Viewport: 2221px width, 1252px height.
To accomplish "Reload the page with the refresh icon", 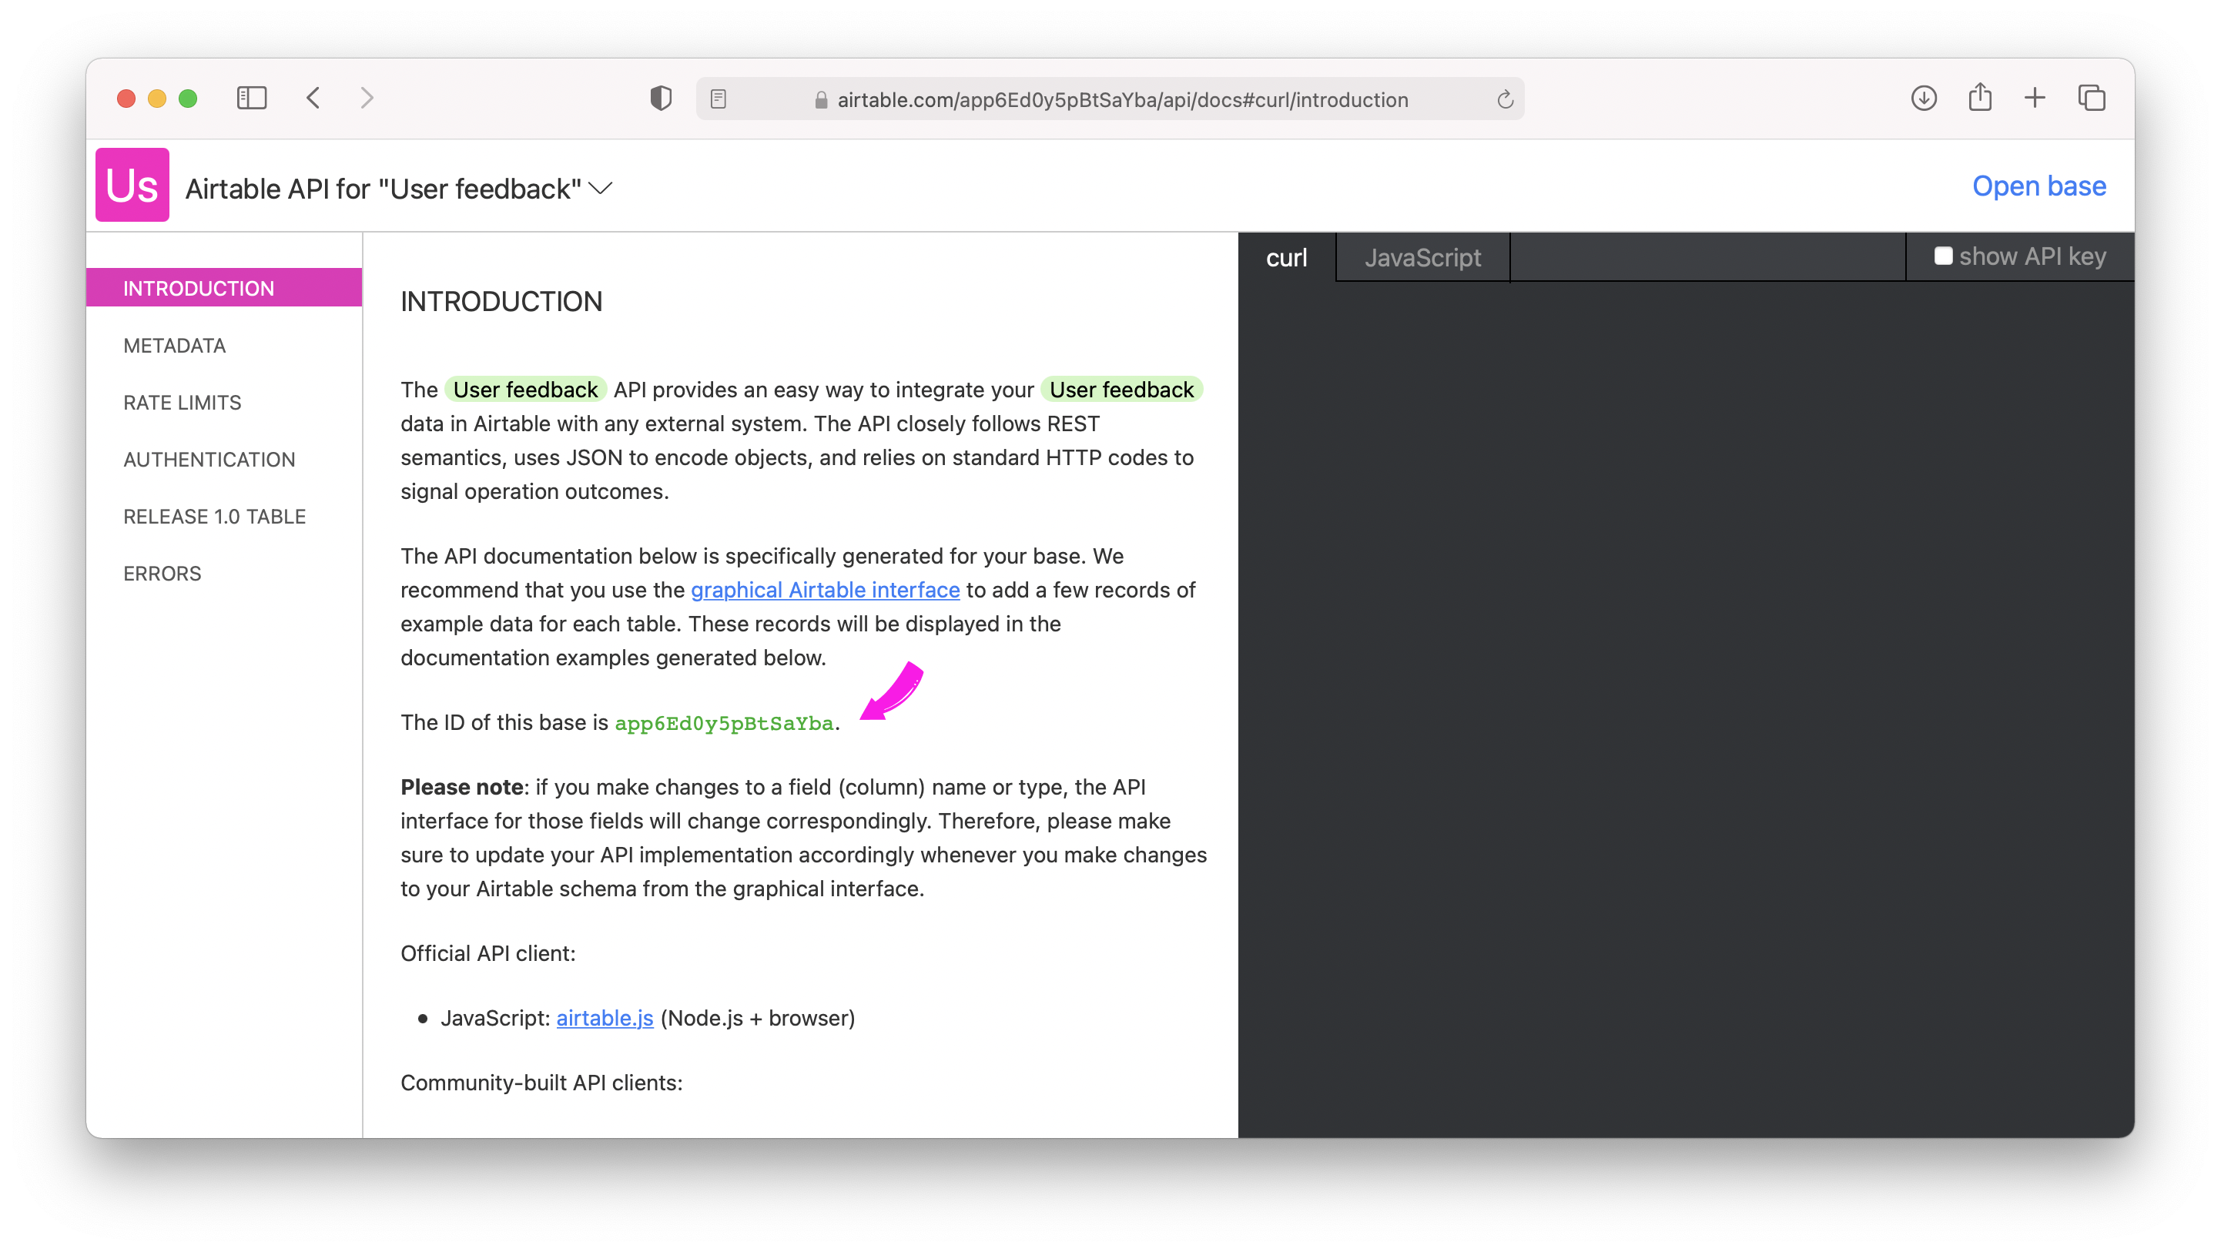I will coord(1506,99).
